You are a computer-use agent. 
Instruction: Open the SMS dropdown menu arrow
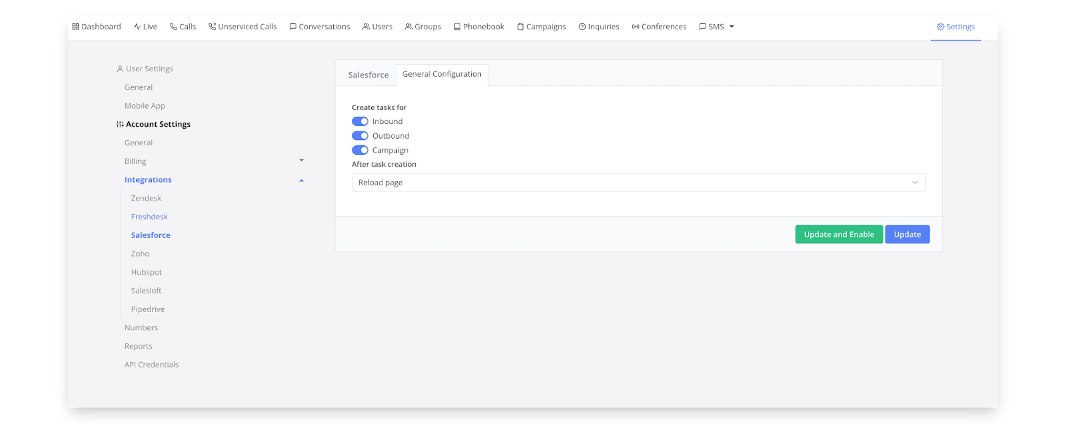tap(732, 27)
